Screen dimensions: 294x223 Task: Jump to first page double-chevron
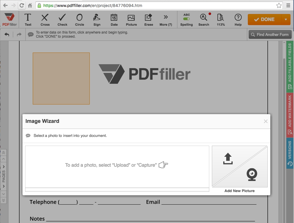(x=4, y=153)
